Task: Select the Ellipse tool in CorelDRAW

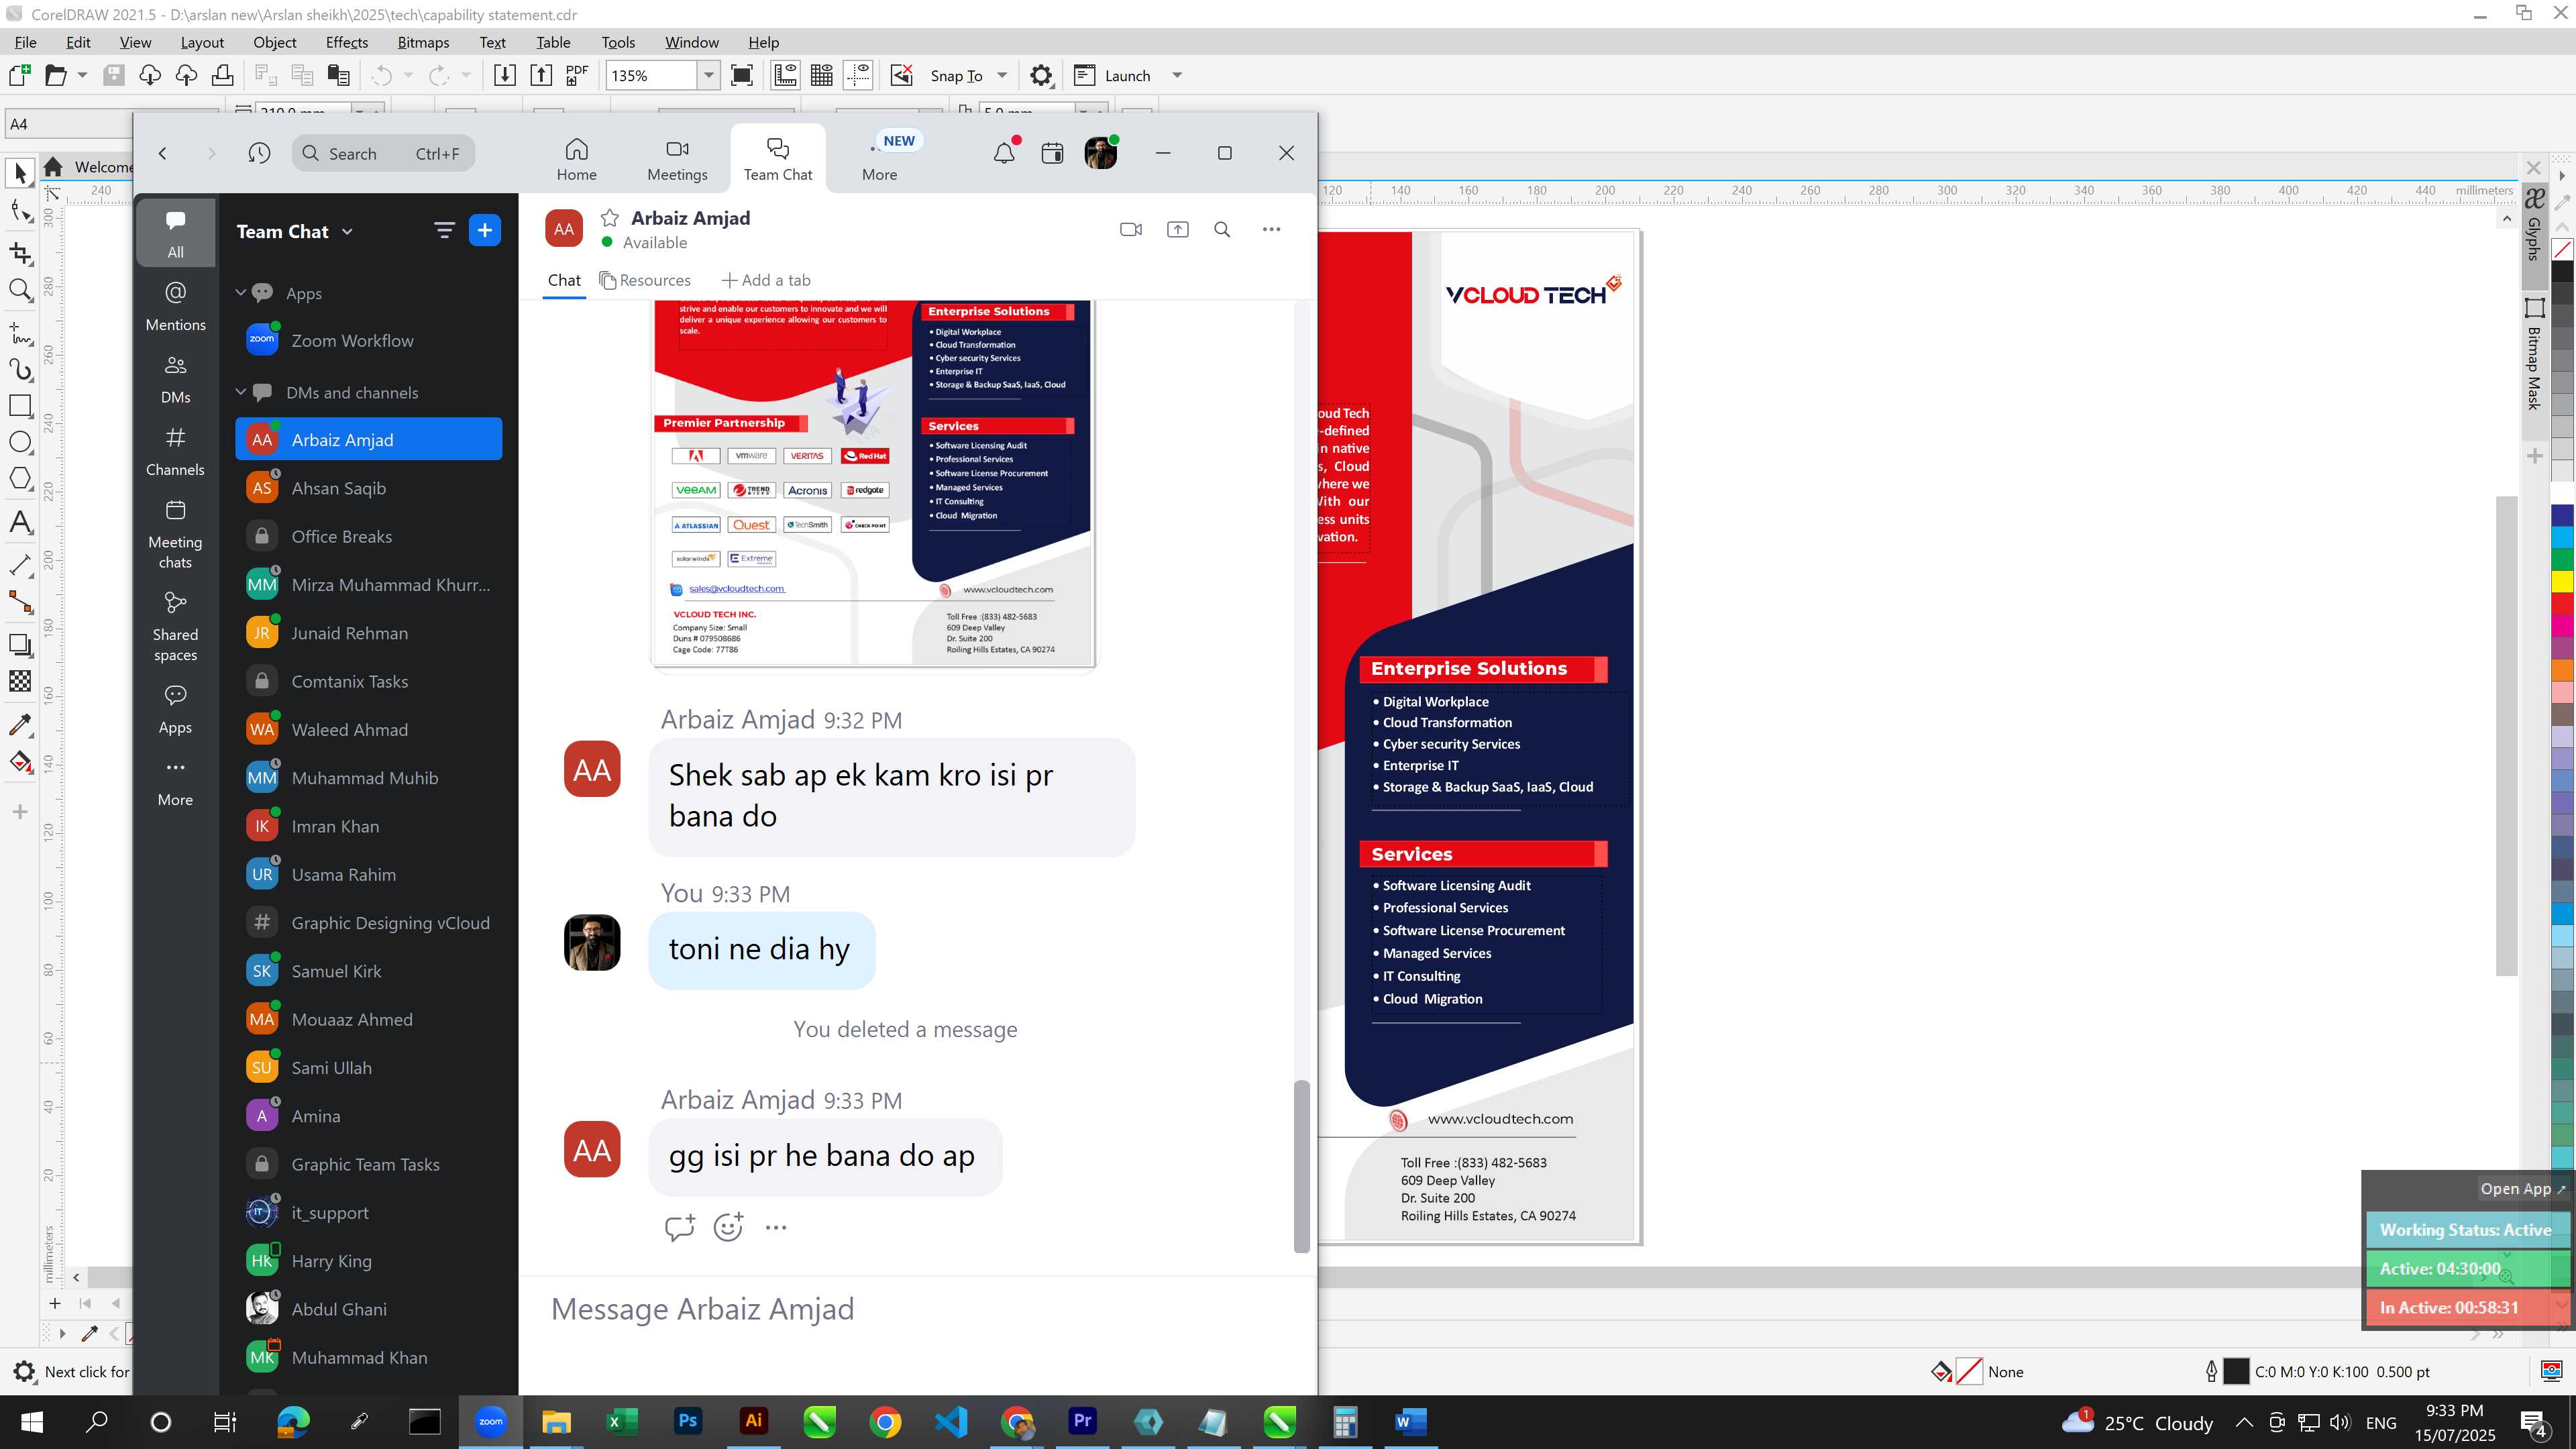Action: (x=20, y=443)
